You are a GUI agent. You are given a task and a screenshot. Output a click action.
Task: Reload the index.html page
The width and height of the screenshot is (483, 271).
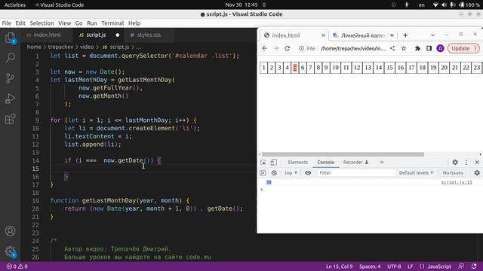[287, 48]
